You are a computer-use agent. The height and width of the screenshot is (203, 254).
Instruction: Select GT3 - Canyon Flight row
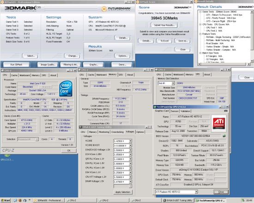click(221, 21)
